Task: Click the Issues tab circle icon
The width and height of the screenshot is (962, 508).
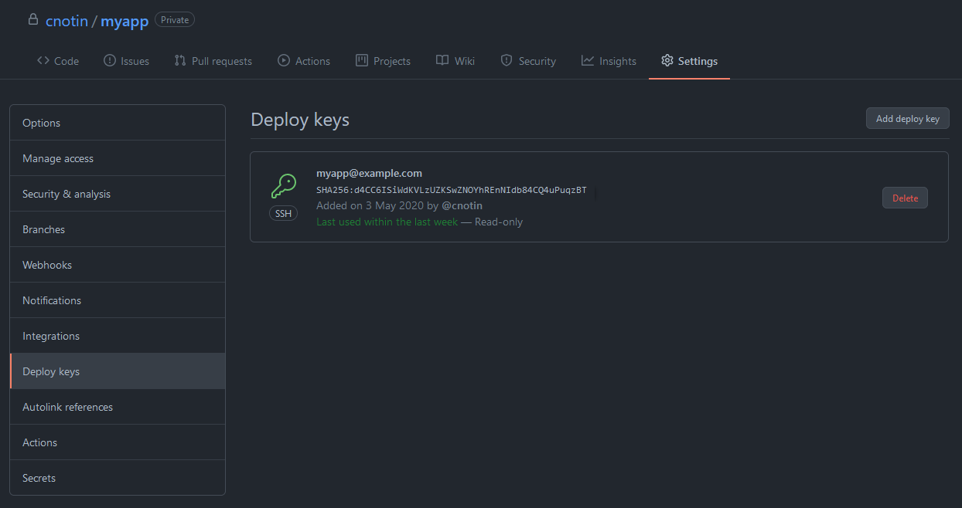Action: [x=110, y=60]
